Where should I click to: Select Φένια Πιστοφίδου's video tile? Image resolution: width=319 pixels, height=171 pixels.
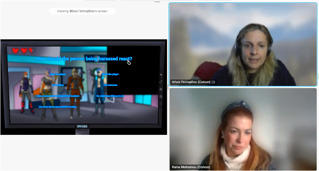click(x=243, y=45)
